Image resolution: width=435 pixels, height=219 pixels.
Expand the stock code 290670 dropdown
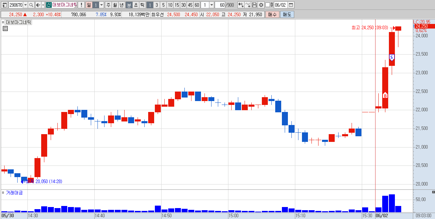(x=25, y=5)
